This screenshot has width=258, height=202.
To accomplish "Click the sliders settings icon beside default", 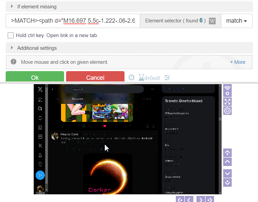I will [x=167, y=77].
